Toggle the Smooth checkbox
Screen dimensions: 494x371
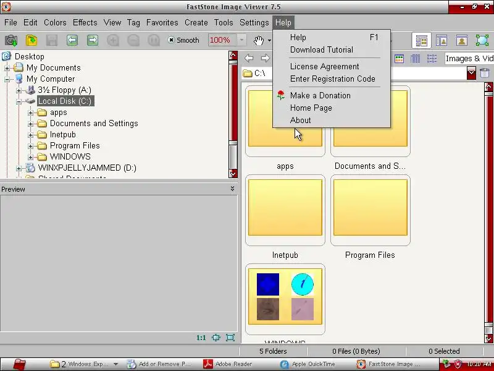point(172,40)
